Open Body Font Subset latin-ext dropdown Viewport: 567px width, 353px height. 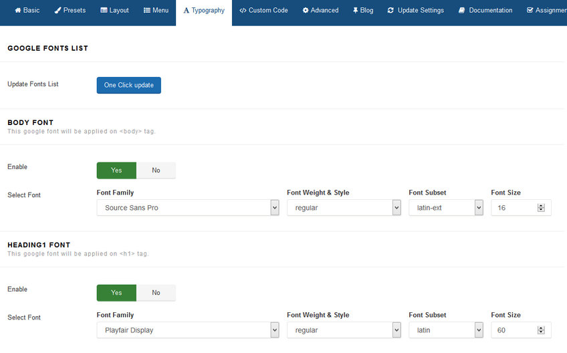coord(445,208)
